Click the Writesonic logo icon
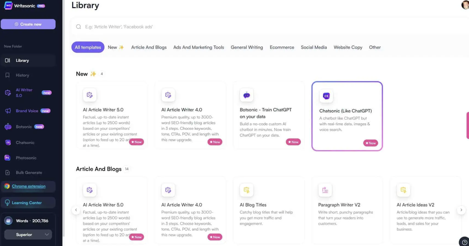The height and width of the screenshot is (246, 469). click(8, 5)
